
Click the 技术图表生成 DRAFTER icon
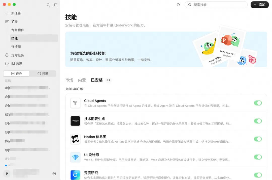click(75, 121)
